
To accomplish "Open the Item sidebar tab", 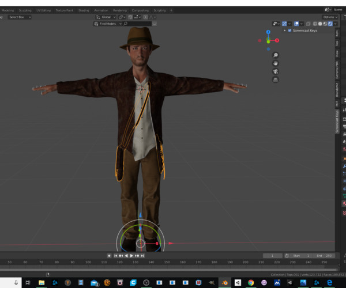I will [x=337, y=33].
